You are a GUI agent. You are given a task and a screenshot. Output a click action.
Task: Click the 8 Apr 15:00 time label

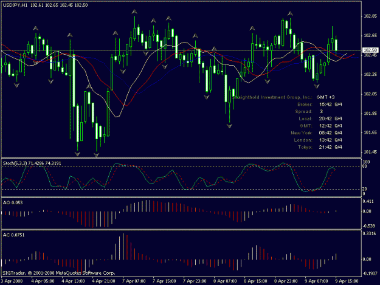click(x=255, y=281)
